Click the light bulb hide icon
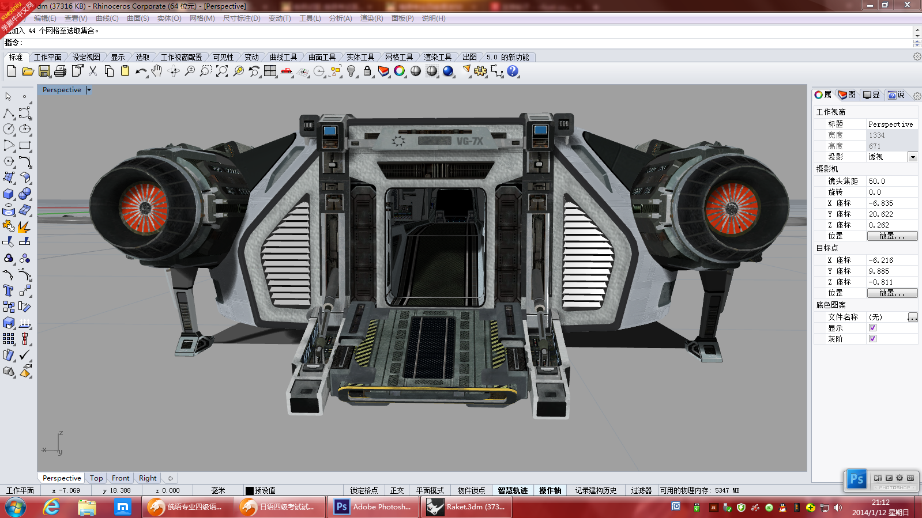Viewport: 922px width, 518px height. click(x=351, y=71)
